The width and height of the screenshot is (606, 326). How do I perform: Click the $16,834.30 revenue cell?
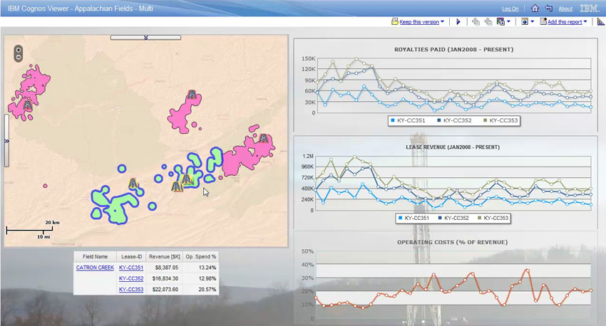165,278
